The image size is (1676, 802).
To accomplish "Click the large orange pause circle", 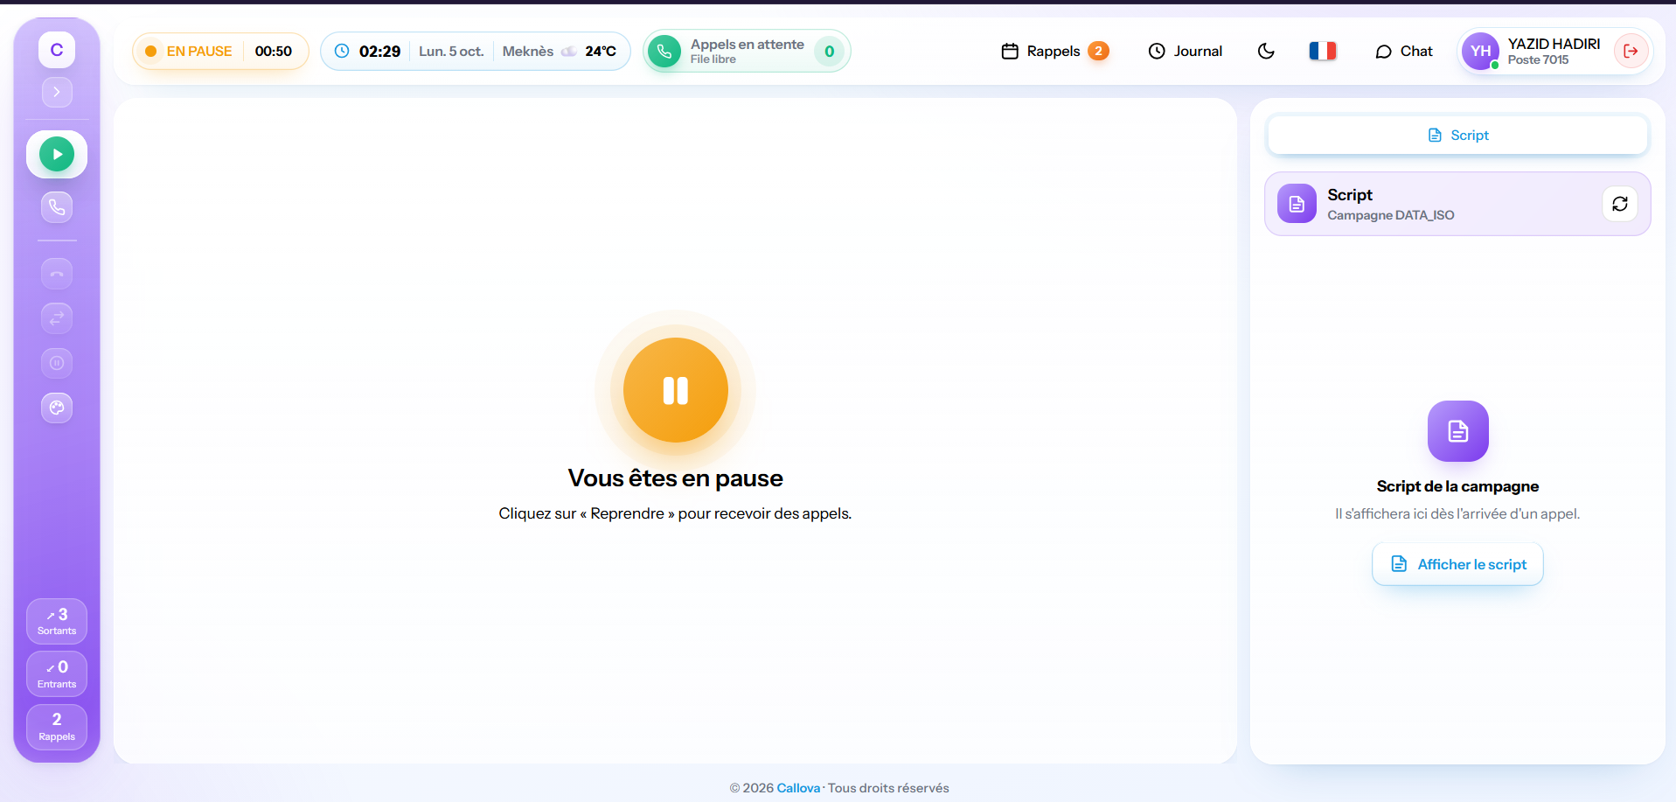I will [676, 390].
